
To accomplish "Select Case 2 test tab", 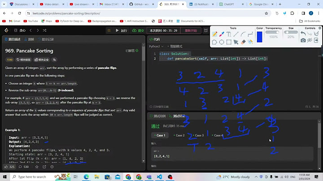I will pyautogui.click(x=179, y=135).
